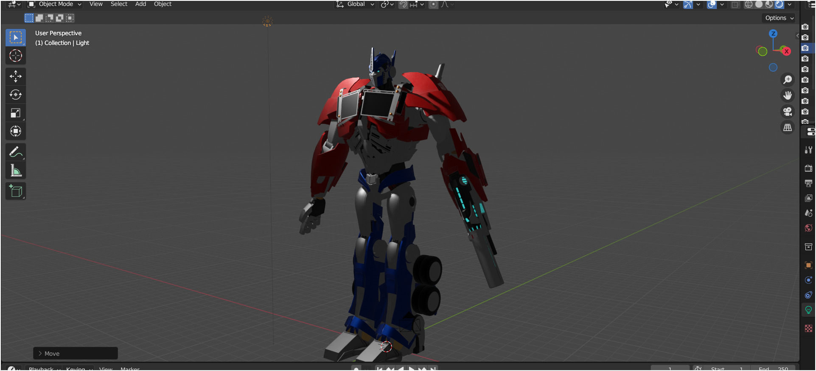The height and width of the screenshot is (371, 816).
Task: Activate the Move tool
Action: coord(16,76)
